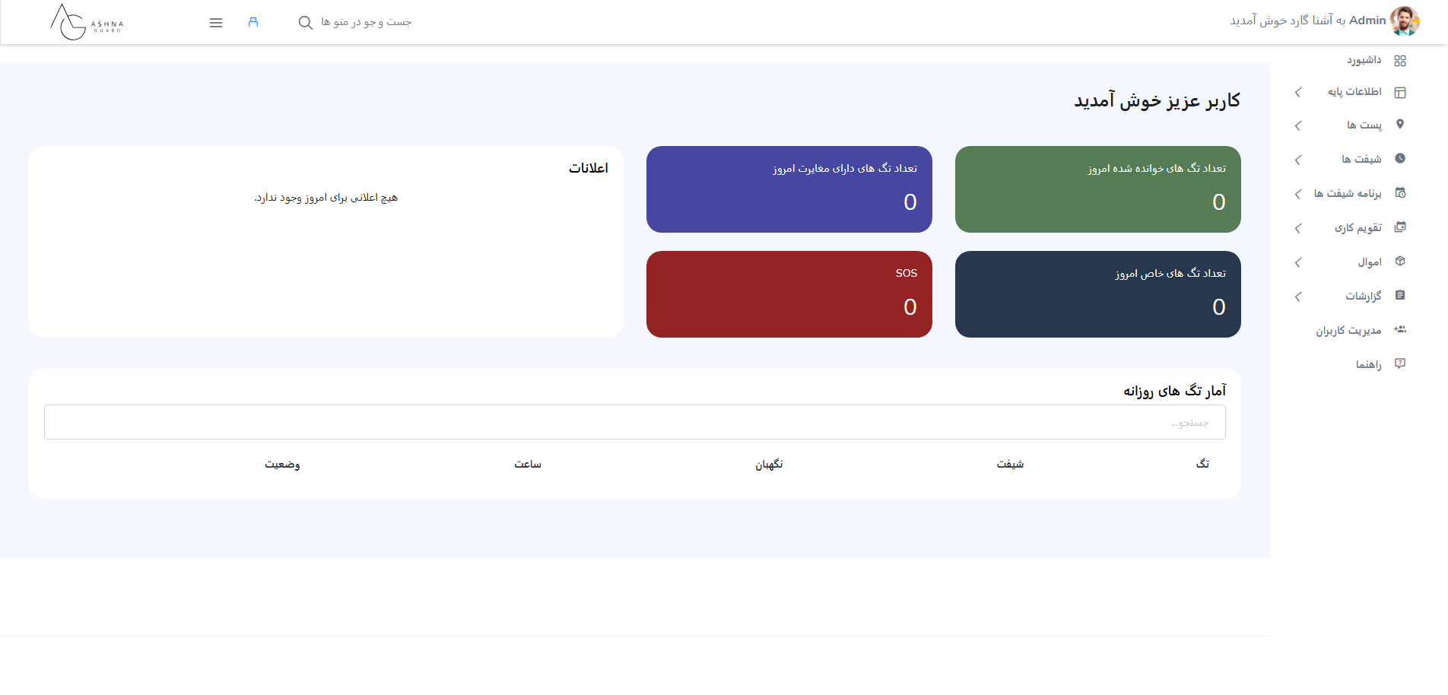Click the ساعت column header
The image size is (1448, 695).
528,464
